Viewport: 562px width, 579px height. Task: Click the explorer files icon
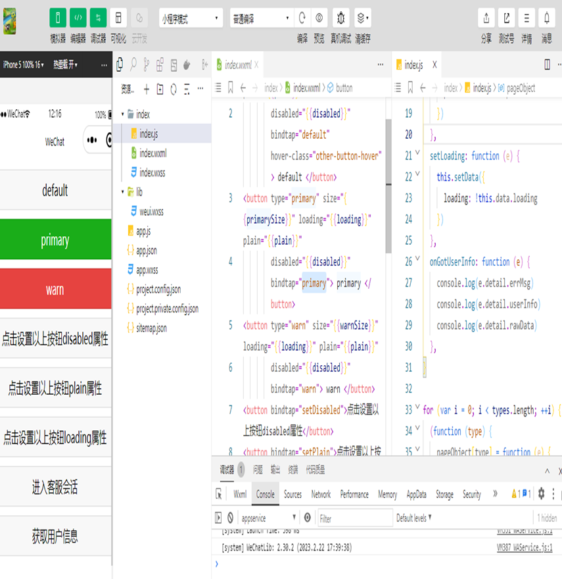[120, 64]
